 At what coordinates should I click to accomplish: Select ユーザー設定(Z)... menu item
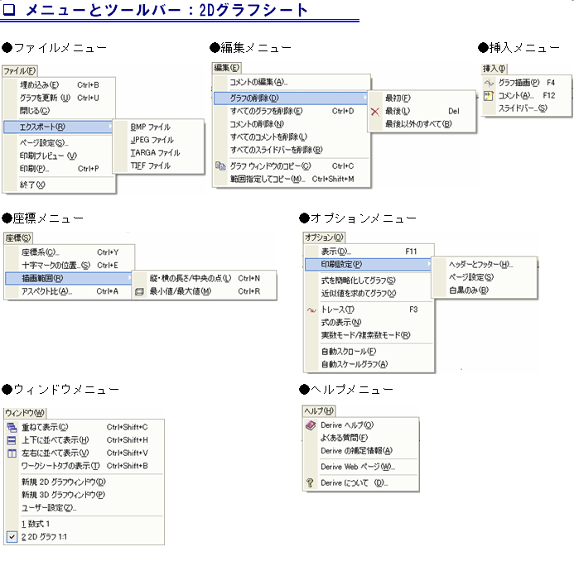click(x=84, y=508)
